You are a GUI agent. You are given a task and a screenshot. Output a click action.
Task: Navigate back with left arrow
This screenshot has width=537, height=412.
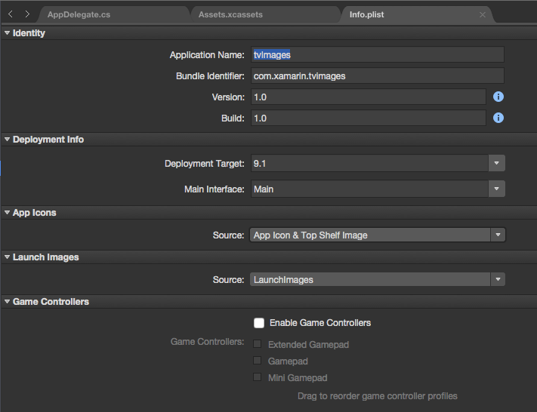(11, 14)
